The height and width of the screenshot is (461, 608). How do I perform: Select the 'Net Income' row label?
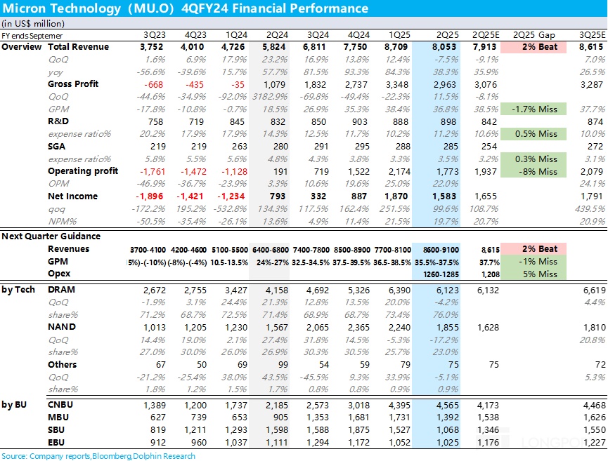pyautogui.click(x=73, y=196)
